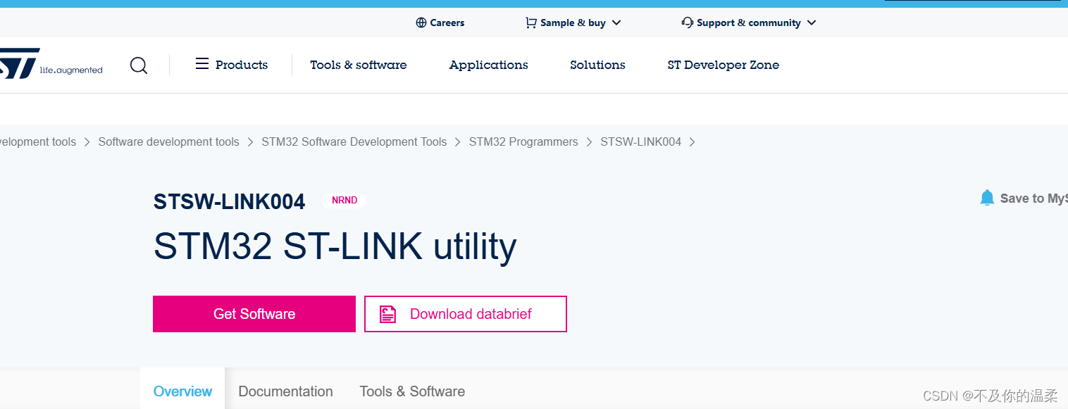
Task: Expand the Support & community dropdown arrow
Action: point(812,23)
